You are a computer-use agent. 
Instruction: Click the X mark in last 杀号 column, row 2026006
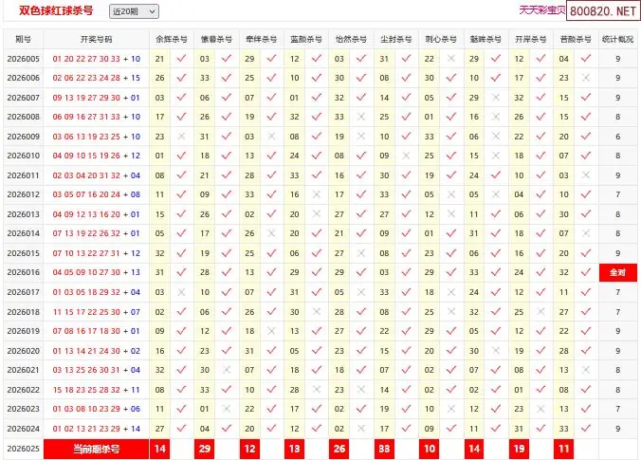click(x=586, y=78)
